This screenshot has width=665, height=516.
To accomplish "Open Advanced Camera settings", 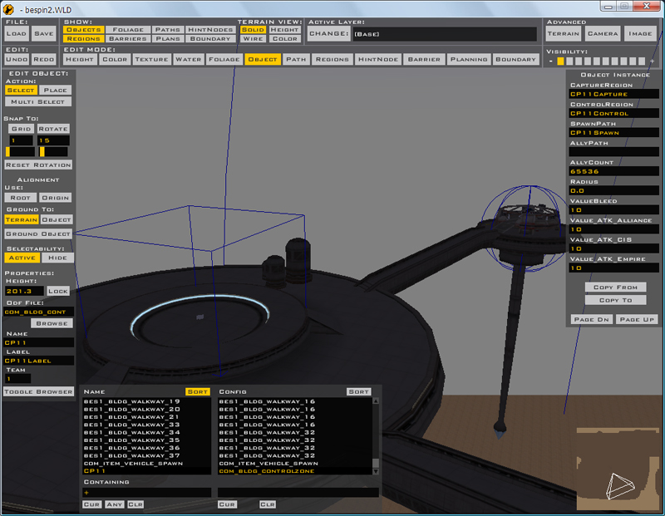I will coord(602,33).
